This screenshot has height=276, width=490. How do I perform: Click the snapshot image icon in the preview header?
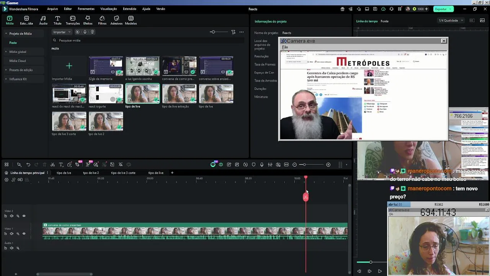[482, 20]
